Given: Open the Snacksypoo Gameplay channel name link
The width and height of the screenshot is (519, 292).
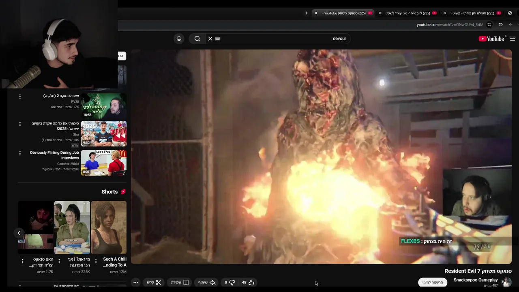Looking at the screenshot, I should coord(476,280).
